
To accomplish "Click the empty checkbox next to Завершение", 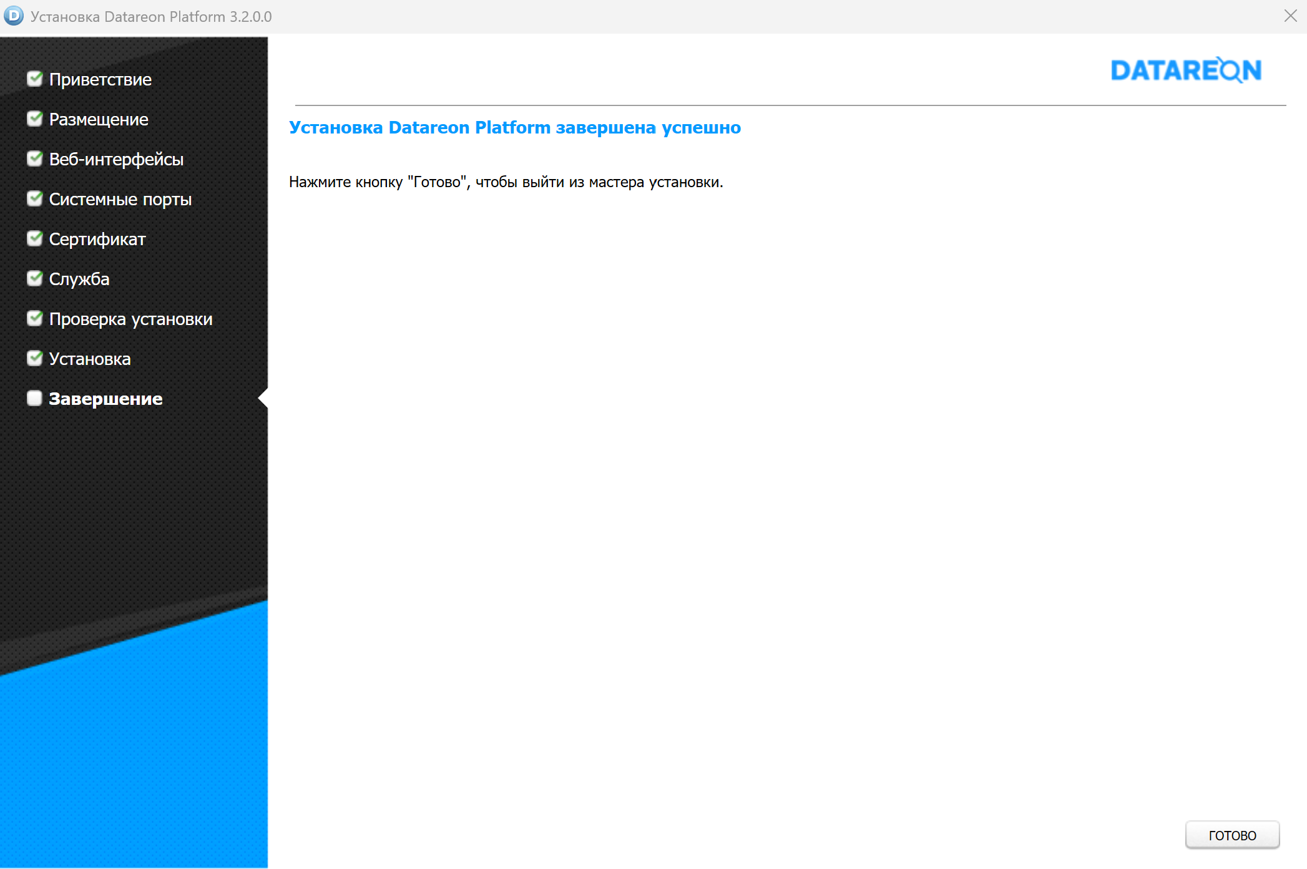I will tap(35, 398).
